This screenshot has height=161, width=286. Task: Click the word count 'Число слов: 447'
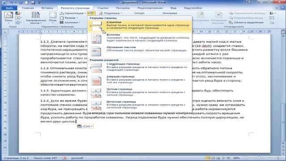(x=45, y=158)
